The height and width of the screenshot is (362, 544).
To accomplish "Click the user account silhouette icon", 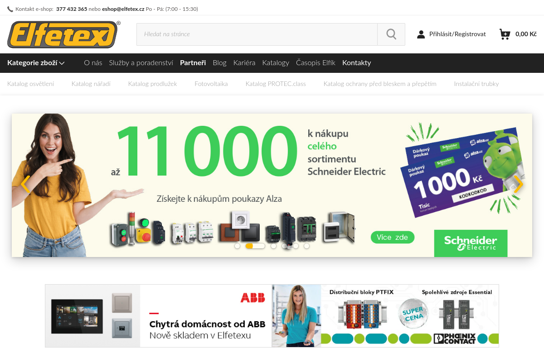I will point(421,34).
